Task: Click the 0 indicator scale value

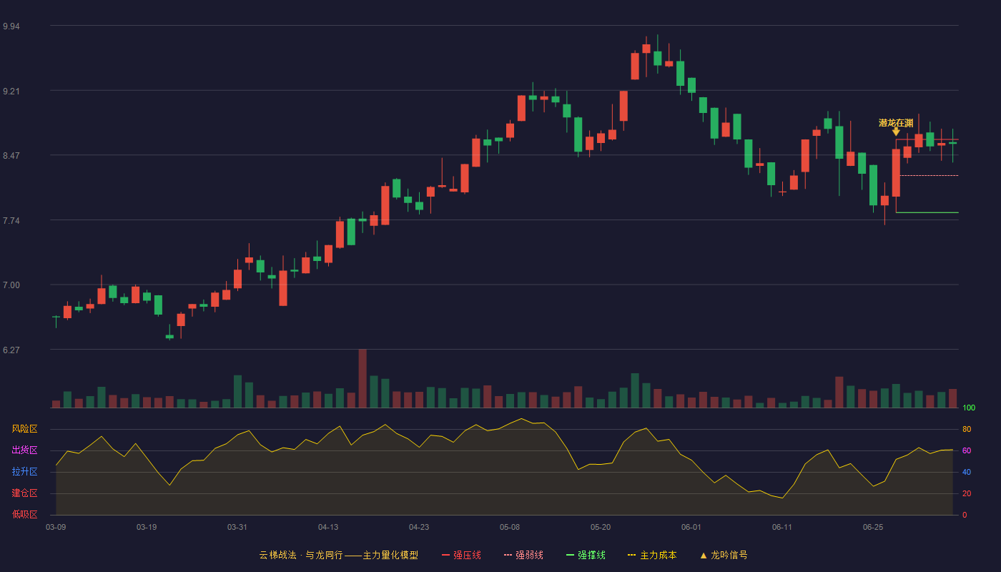Action: tap(965, 515)
